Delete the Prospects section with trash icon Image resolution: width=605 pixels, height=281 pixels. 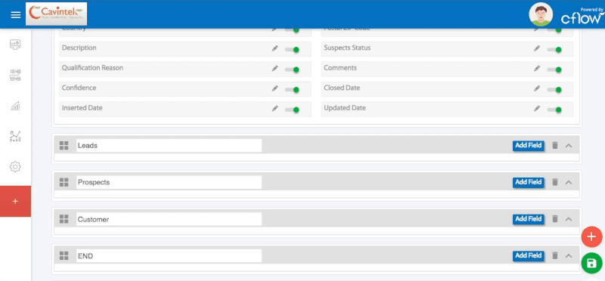click(555, 182)
